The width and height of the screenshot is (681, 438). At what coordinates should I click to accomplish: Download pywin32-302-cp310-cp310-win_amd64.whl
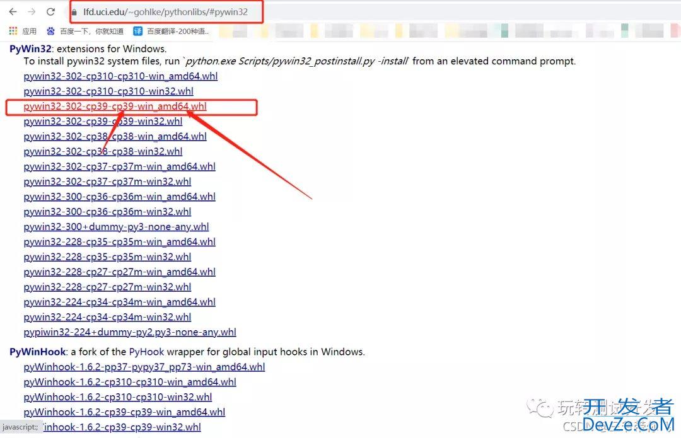click(120, 76)
